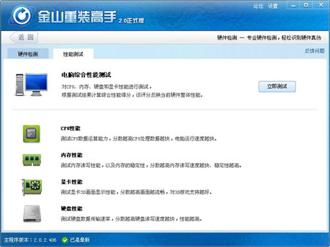
Task: Close the 金山重装高手 window
Action: 321,5
